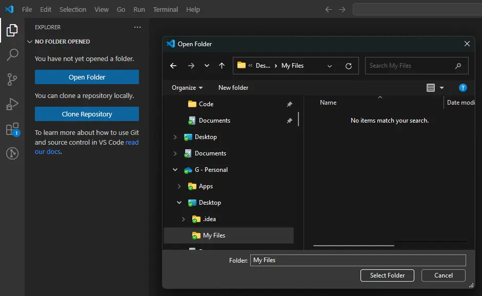Select the .idea folder in tree
482x296 pixels.
[x=204, y=219]
